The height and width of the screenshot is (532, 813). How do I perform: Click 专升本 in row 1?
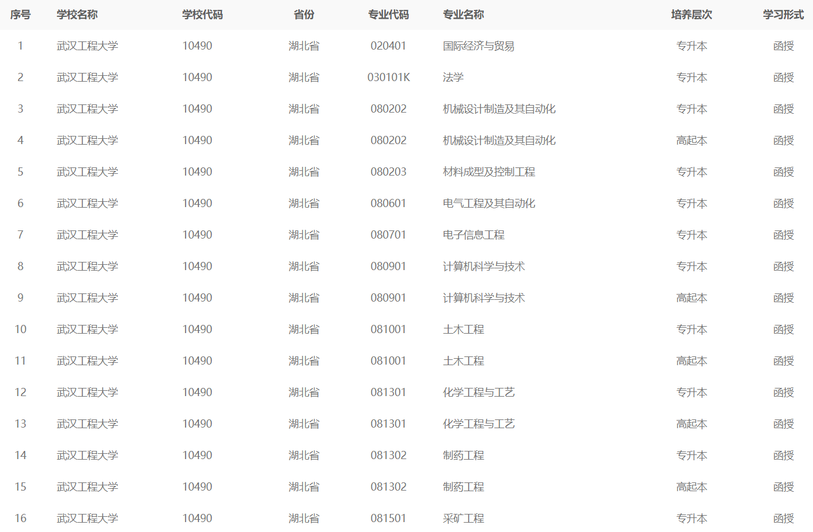[692, 46]
